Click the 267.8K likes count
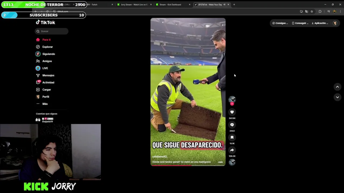Image resolution: width=344 pixels, height=193 pixels. [x=232, y=118]
